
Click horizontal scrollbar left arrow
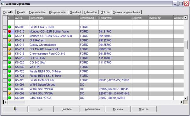pyautogui.click(x=5, y=102)
